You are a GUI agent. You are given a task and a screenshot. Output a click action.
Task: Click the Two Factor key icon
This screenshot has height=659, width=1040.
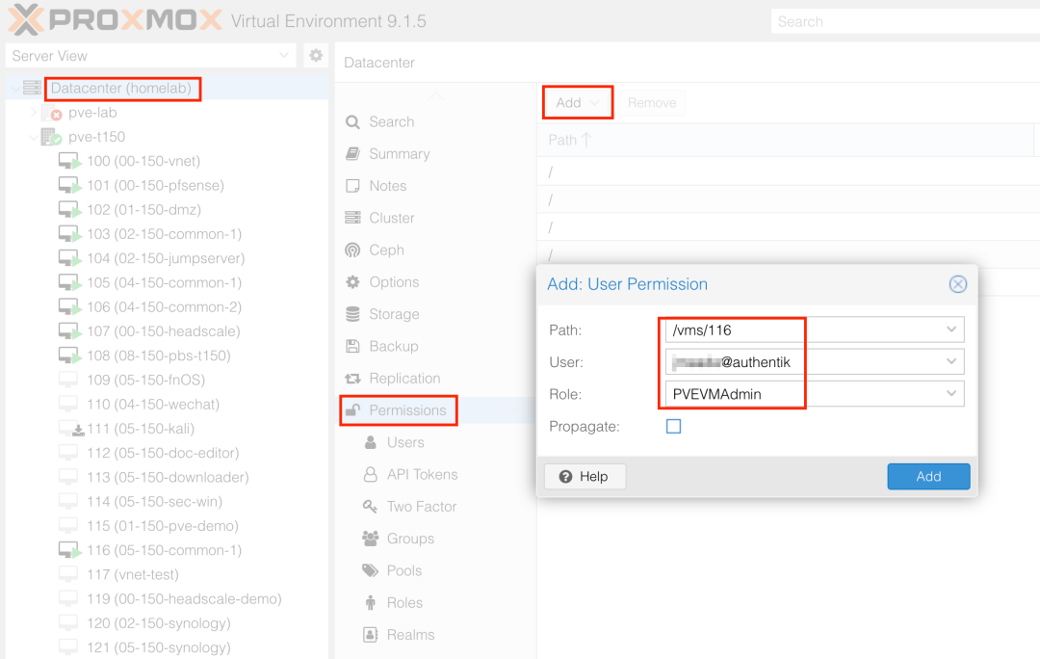(x=370, y=507)
